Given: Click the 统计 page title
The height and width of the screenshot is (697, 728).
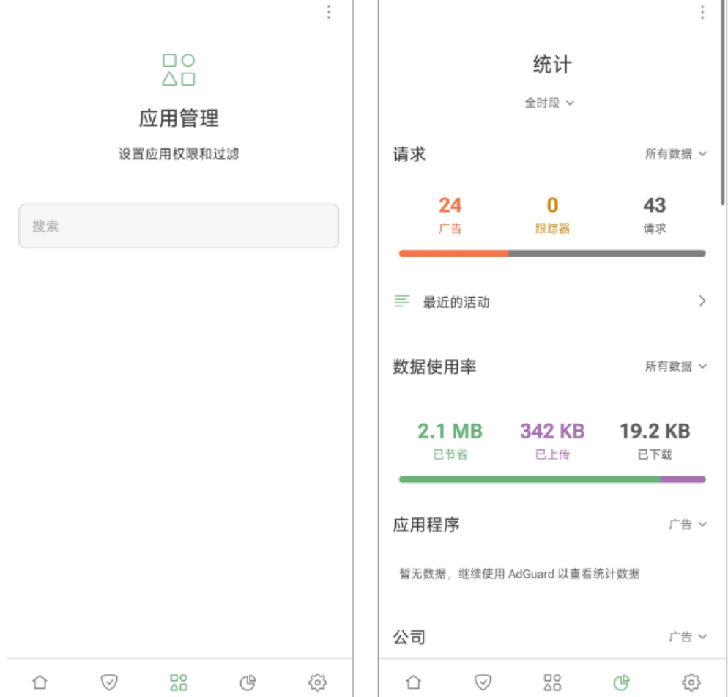Looking at the screenshot, I should coord(552,64).
